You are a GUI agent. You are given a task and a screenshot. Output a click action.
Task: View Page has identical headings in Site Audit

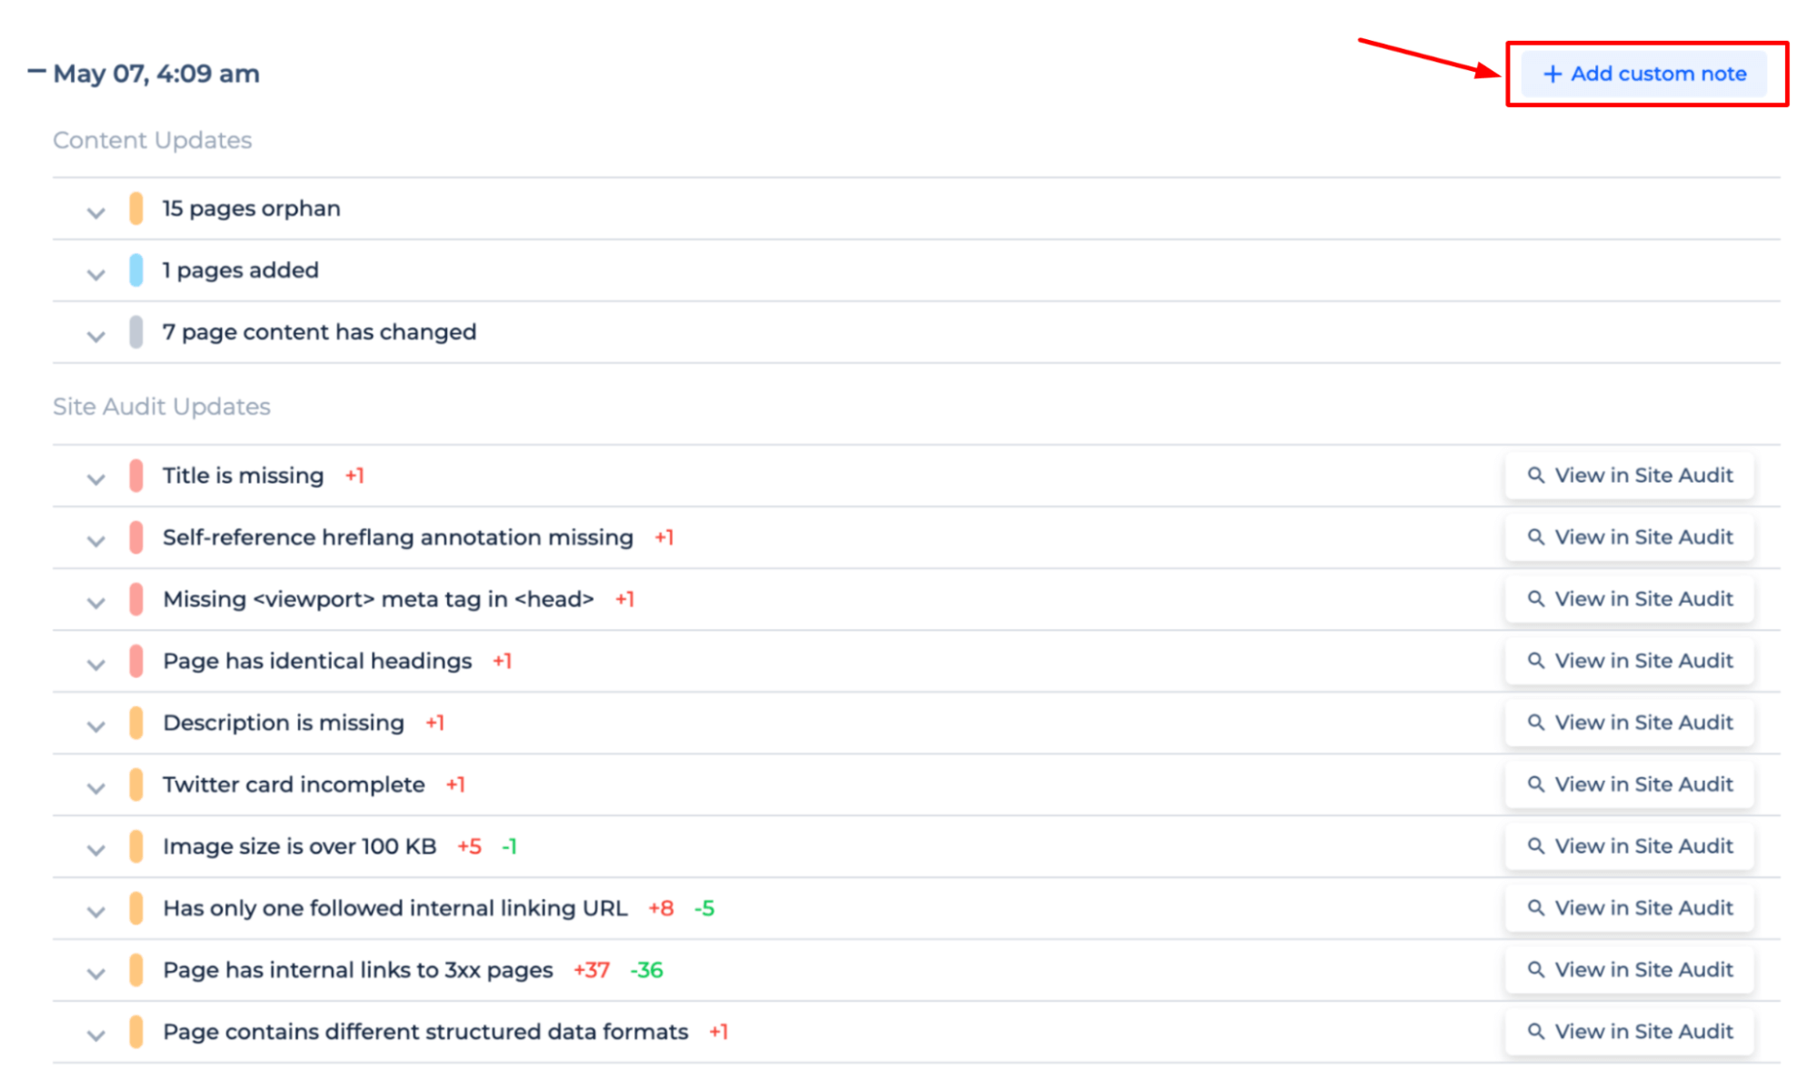coord(1630,661)
